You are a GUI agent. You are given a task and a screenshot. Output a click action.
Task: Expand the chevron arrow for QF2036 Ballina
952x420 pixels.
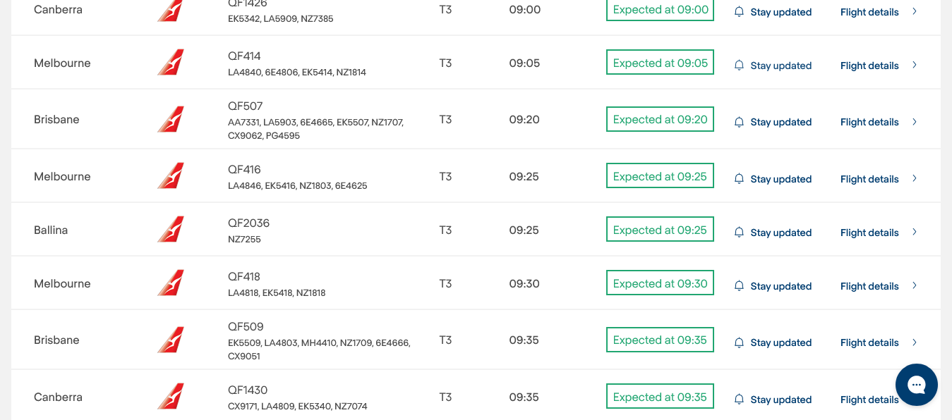click(x=915, y=232)
